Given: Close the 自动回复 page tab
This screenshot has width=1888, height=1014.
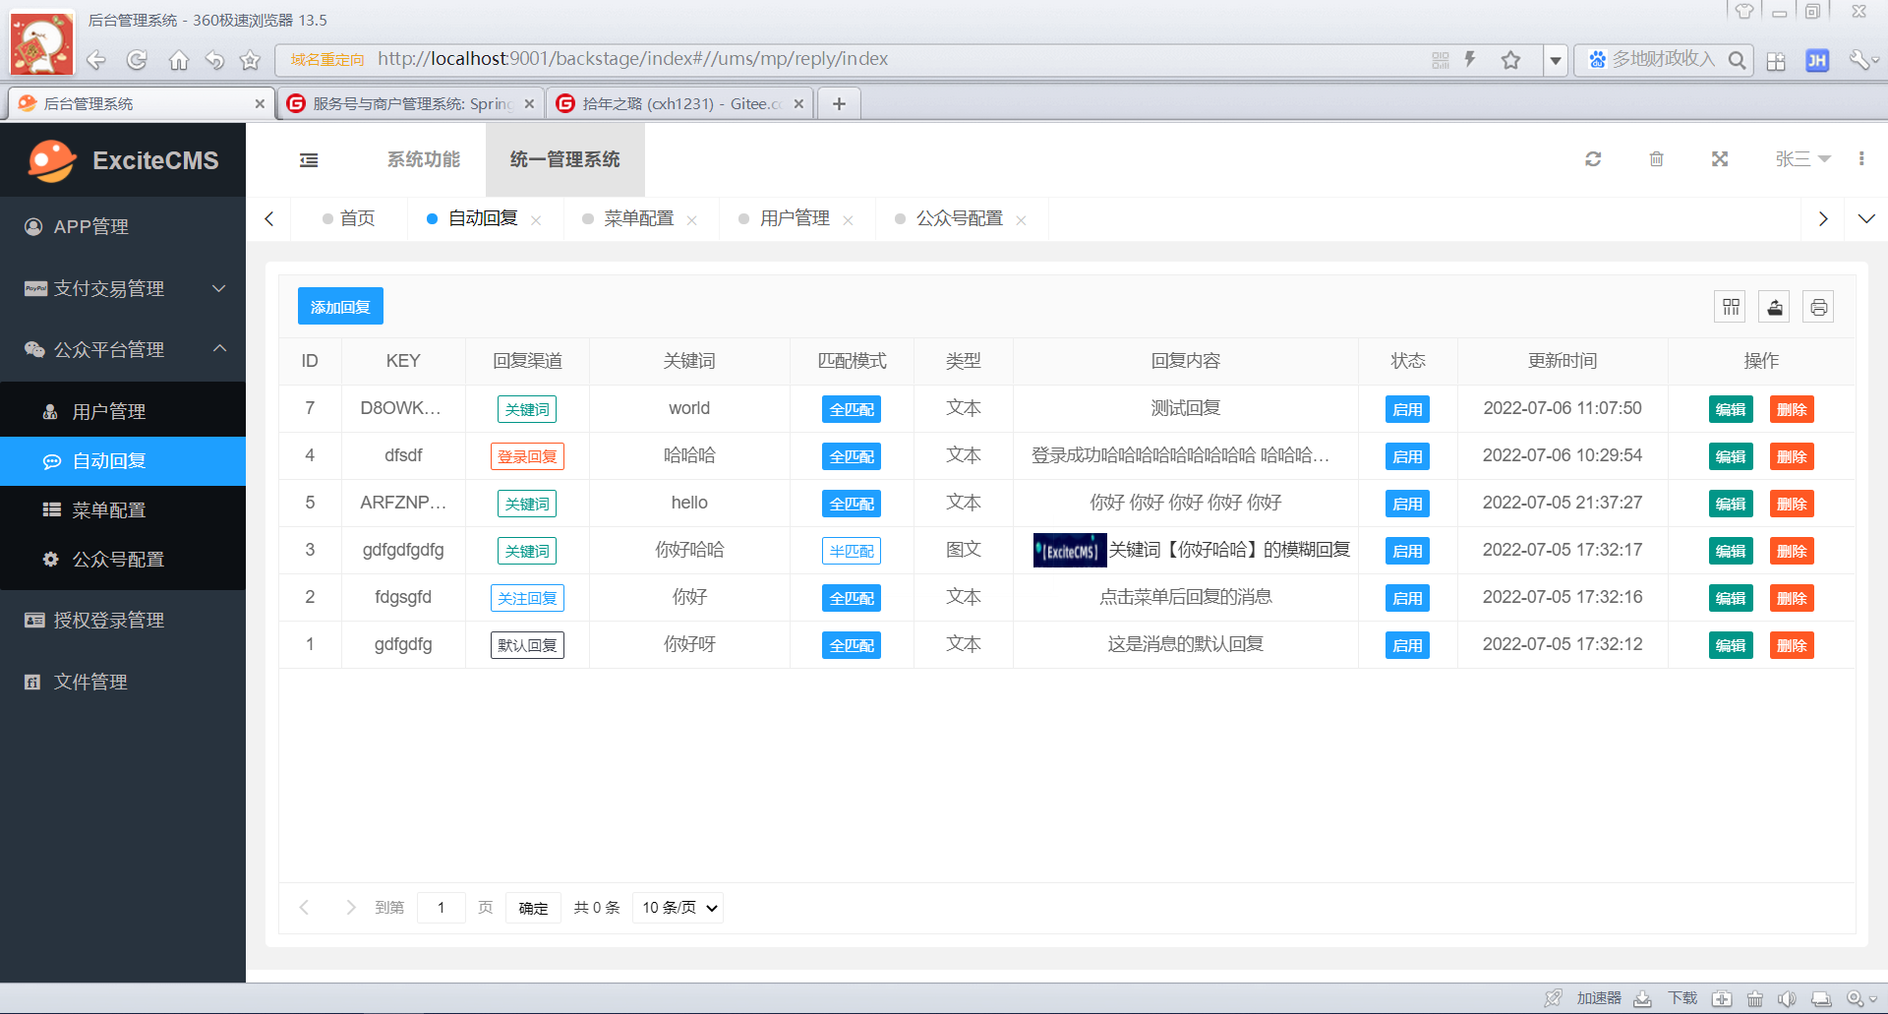Looking at the screenshot, I should pos(536,220).
